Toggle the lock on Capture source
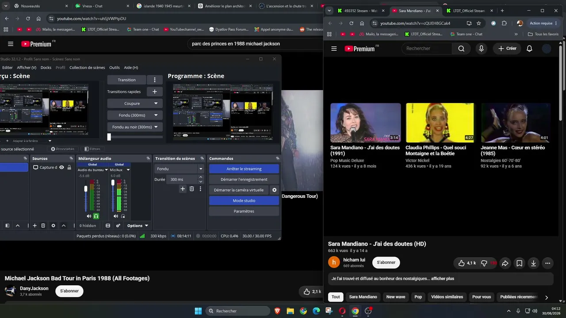Image resolution: width=566 pixels, height=318 pixels. coord(69,167)
